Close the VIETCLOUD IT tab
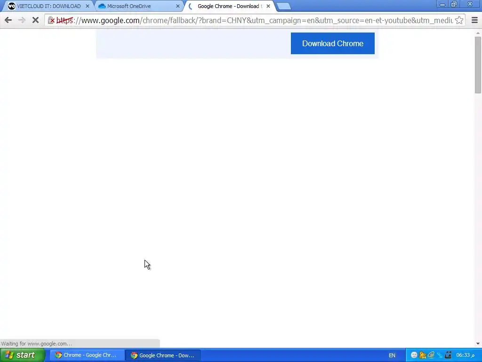This screenshot has height=362, width=482. (x=87, y=6)
